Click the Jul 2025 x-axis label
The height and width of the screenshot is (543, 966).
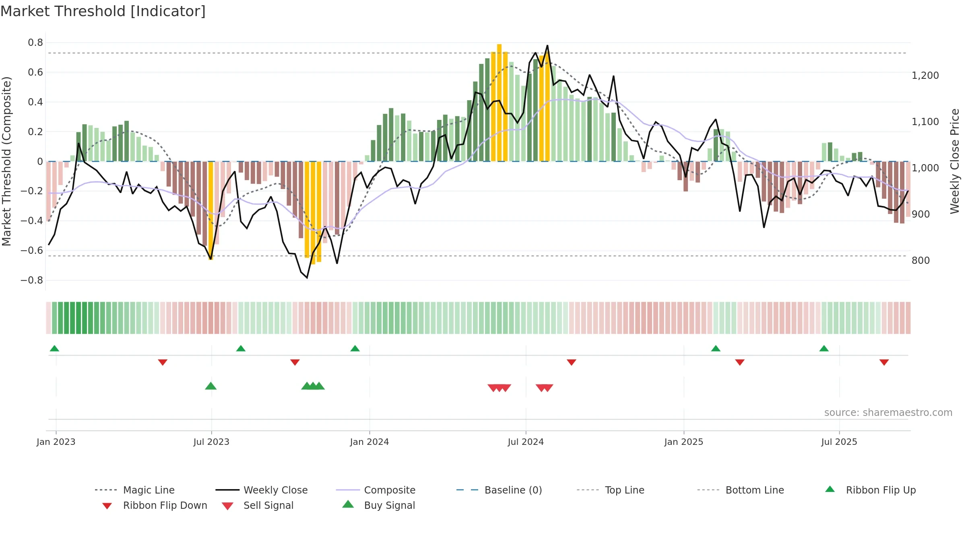(839, 442)
